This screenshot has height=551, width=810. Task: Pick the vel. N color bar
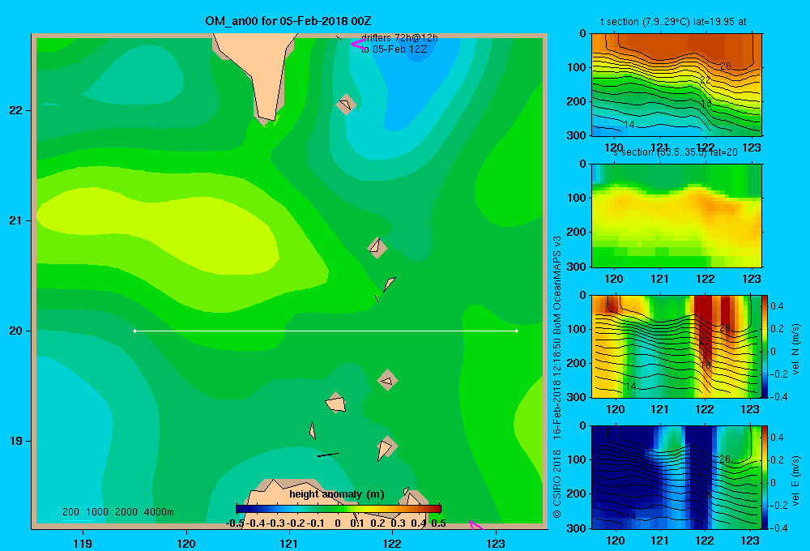click(765, 346)
